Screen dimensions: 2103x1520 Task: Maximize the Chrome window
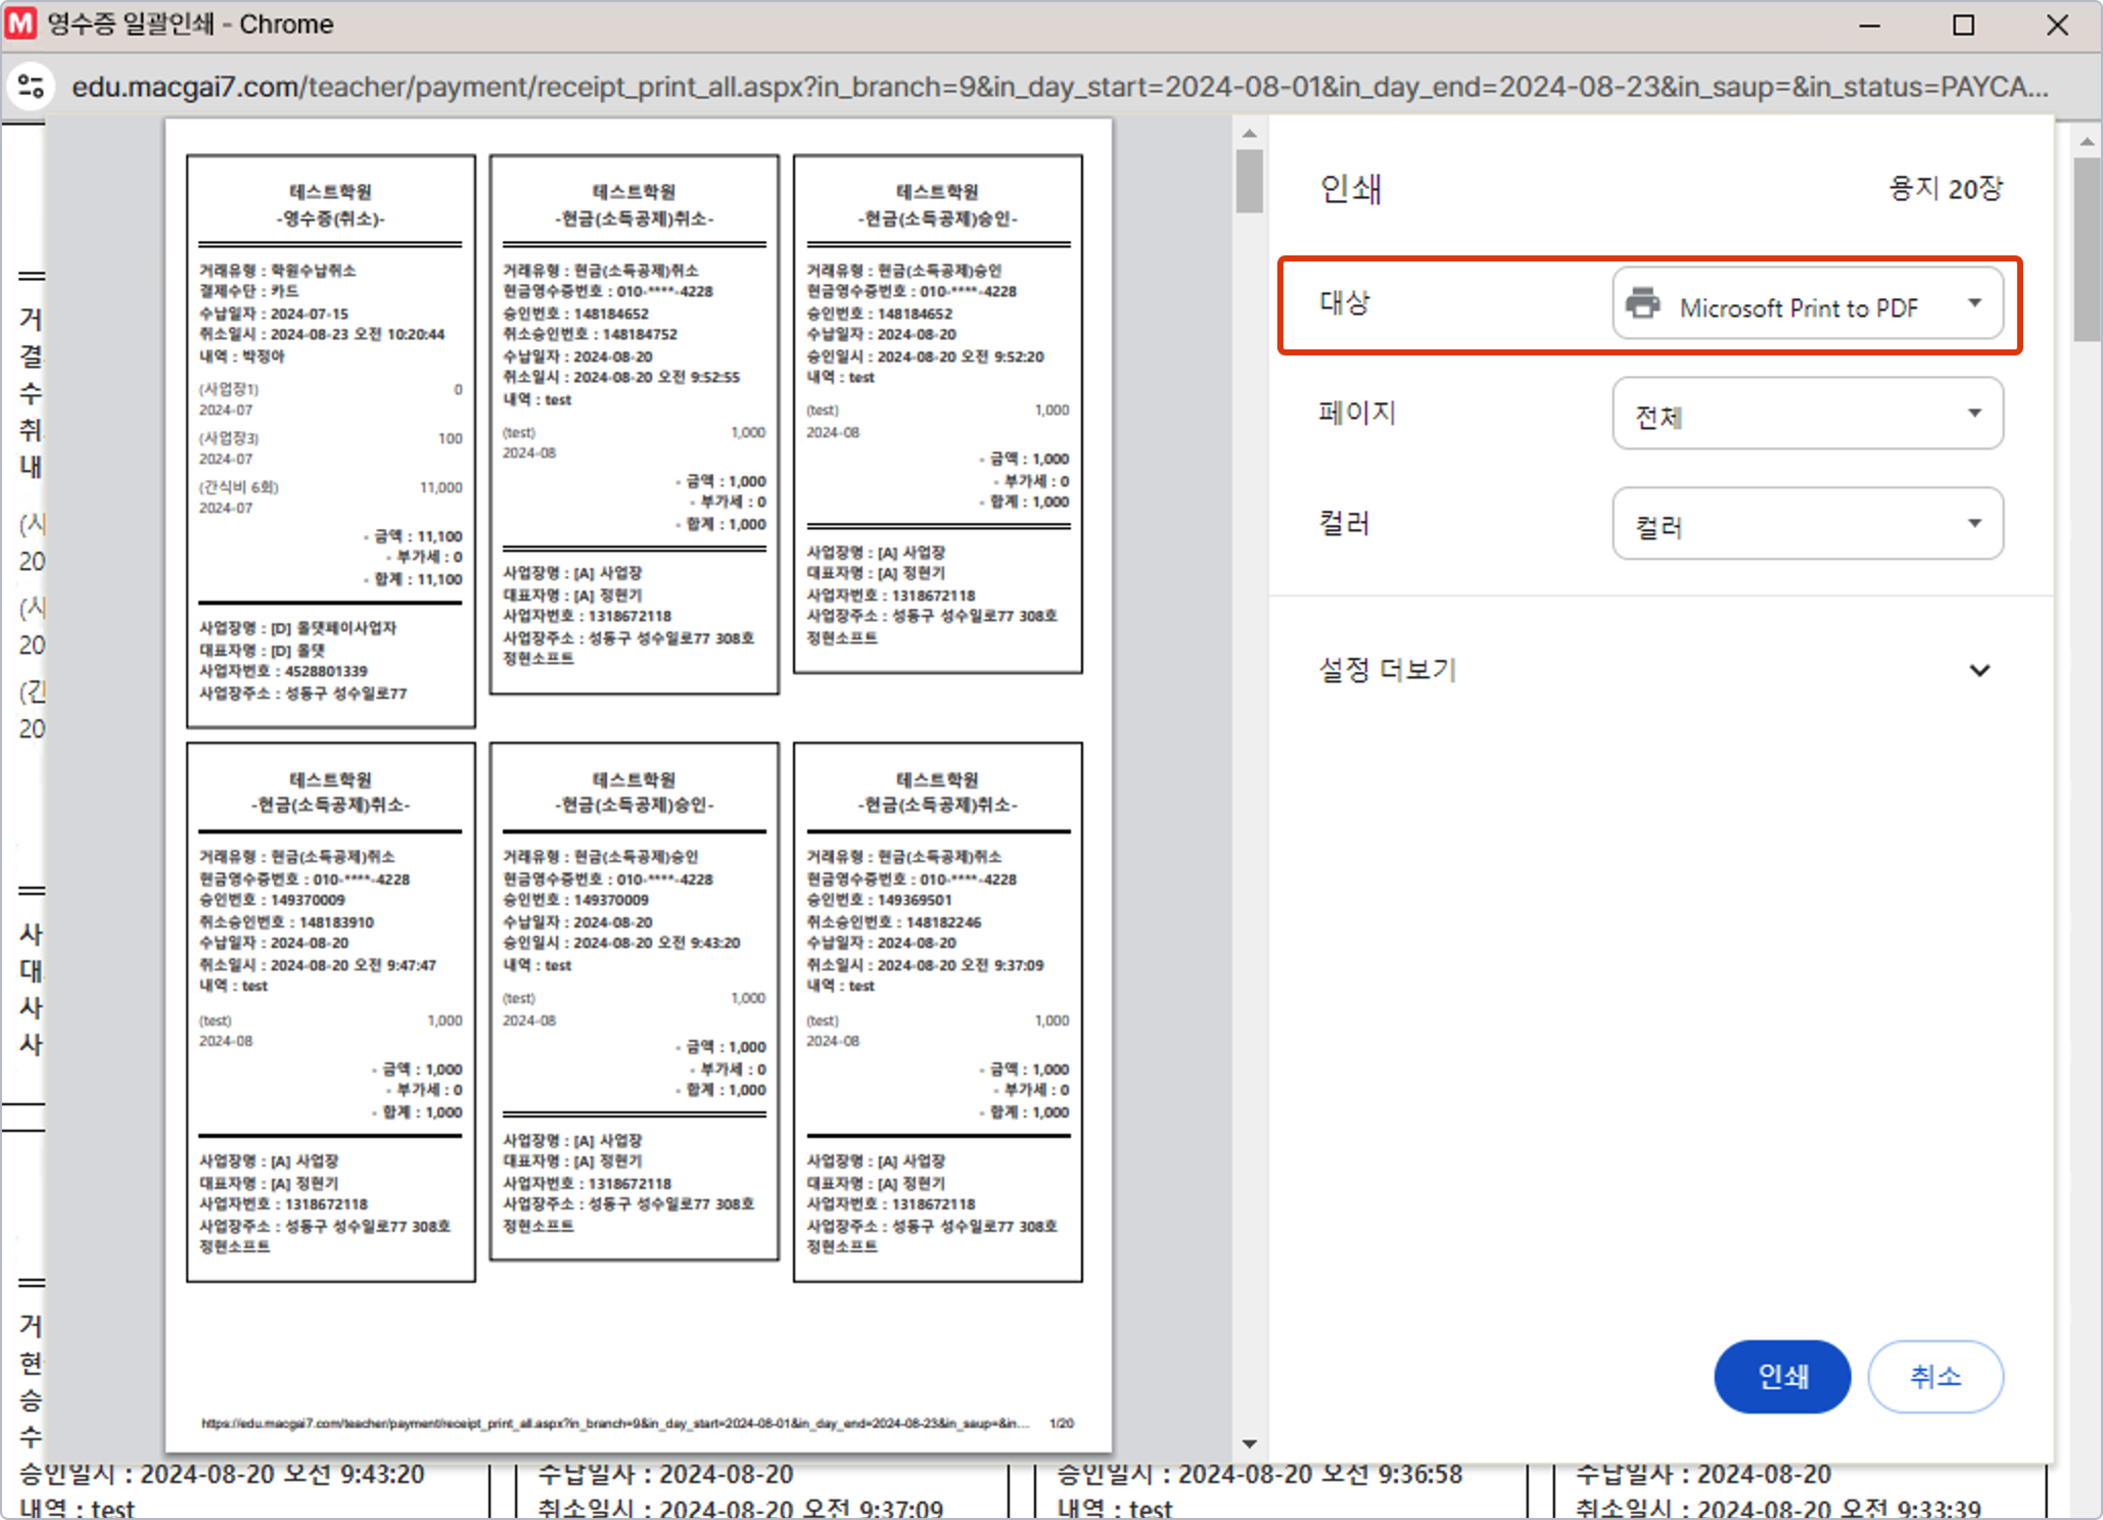(x=1963, y=25)
